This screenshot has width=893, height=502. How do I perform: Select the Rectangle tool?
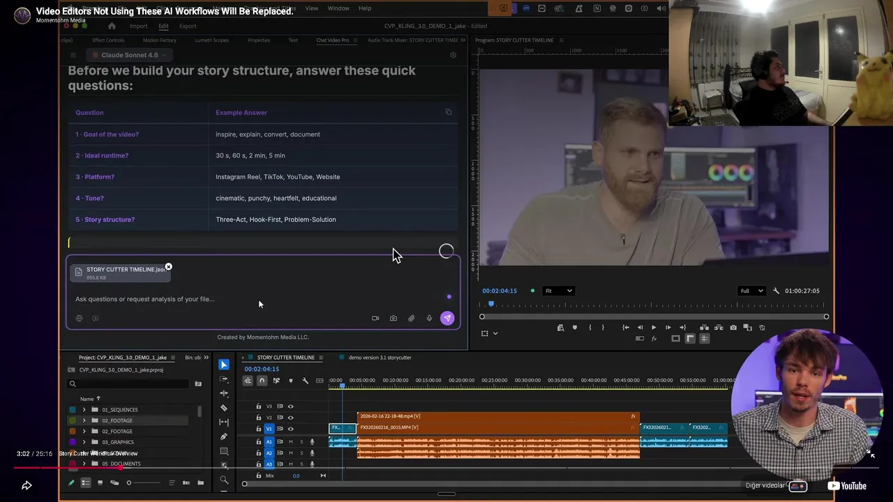224,451
